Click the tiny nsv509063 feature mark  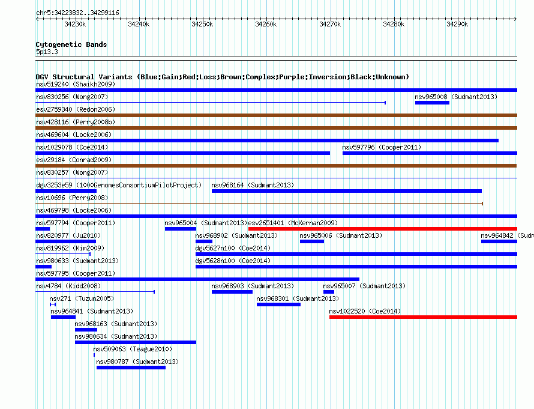pos(94,355)
